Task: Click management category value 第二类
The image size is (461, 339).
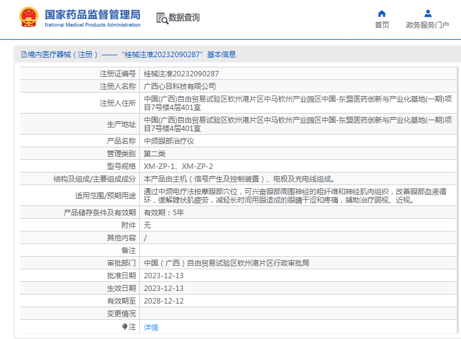Action: click(155, 154)
